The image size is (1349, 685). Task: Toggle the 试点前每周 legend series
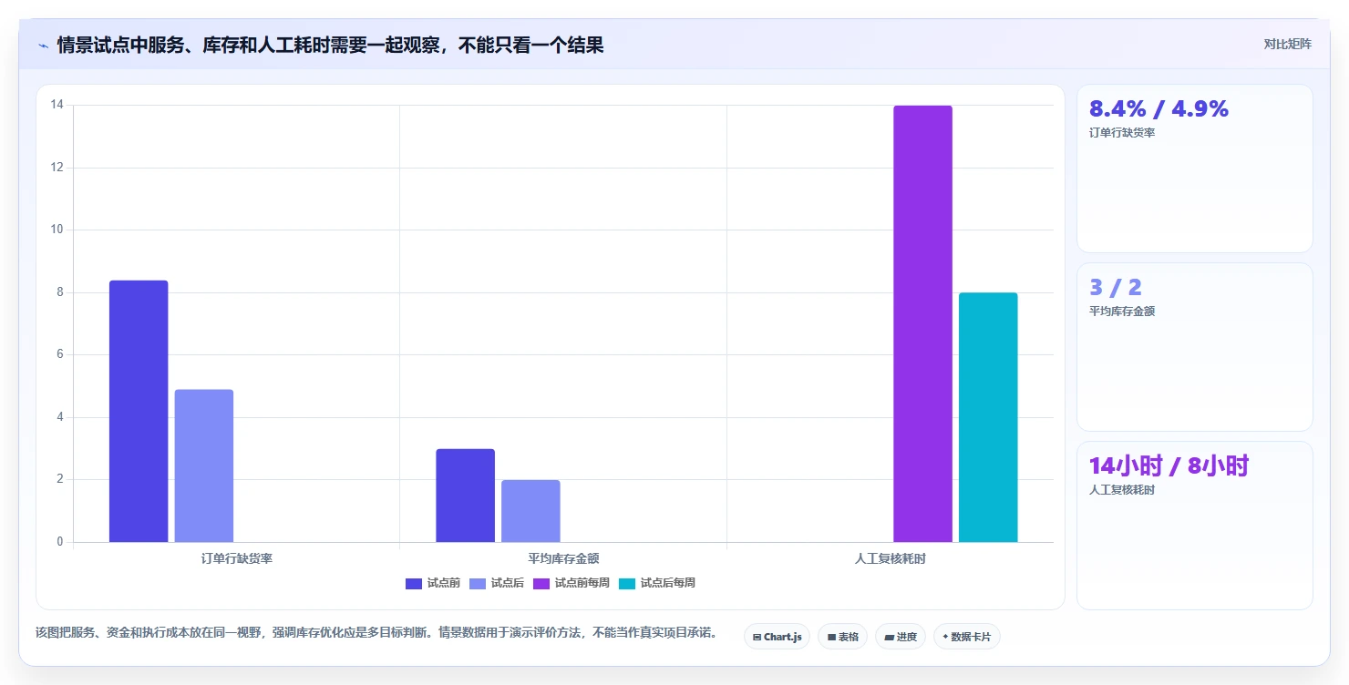pyautogui.click(x=571, y=583)
